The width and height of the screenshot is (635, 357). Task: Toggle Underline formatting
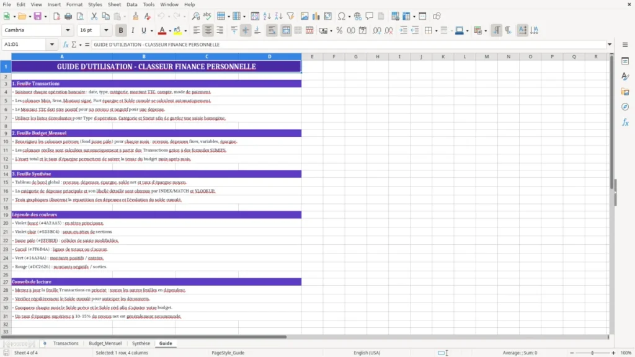coord(144,30)
